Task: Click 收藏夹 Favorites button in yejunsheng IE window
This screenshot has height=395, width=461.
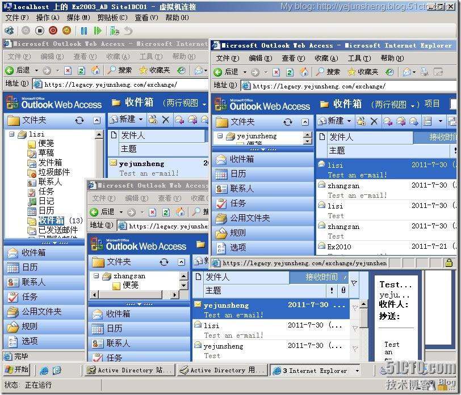Action: (x=363, y=72)
